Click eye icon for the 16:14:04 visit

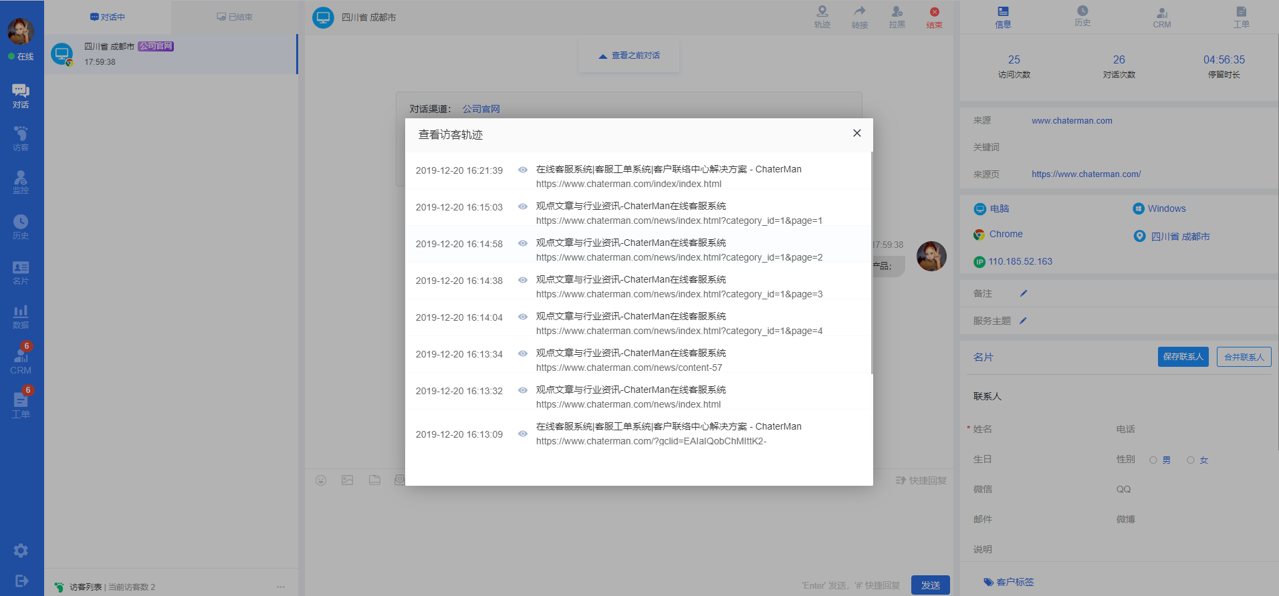tap(523, 317)
